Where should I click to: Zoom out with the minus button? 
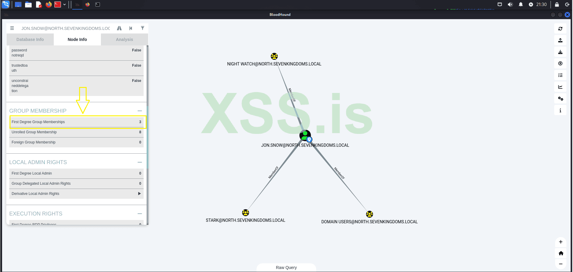(561, 264)
